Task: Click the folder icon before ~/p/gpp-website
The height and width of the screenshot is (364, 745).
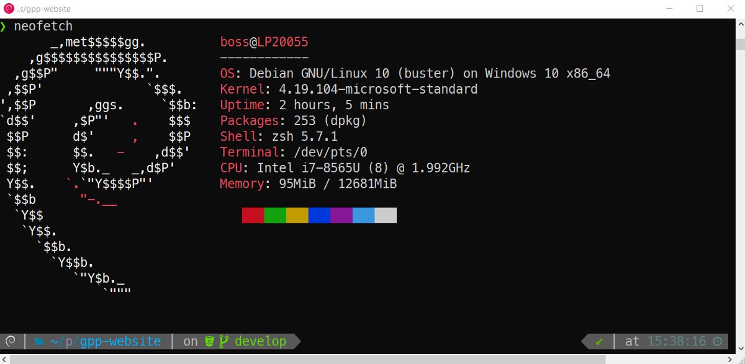Action: point(39,341)
